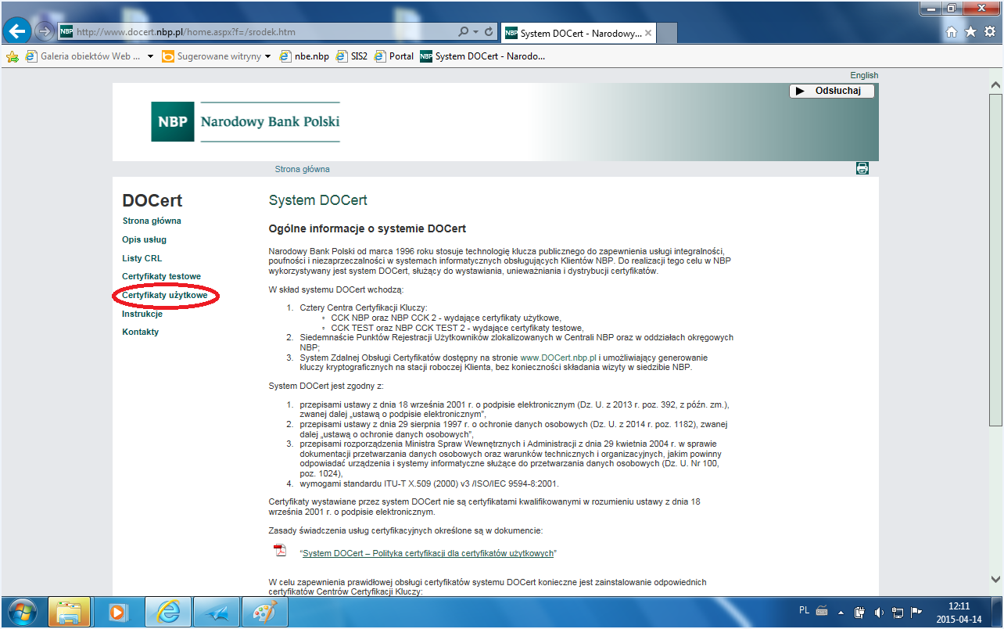The height and width of the screenshot is (629, 1004).
Task: Open Instrukcje in the sidebar
Action: click(142, 314)
